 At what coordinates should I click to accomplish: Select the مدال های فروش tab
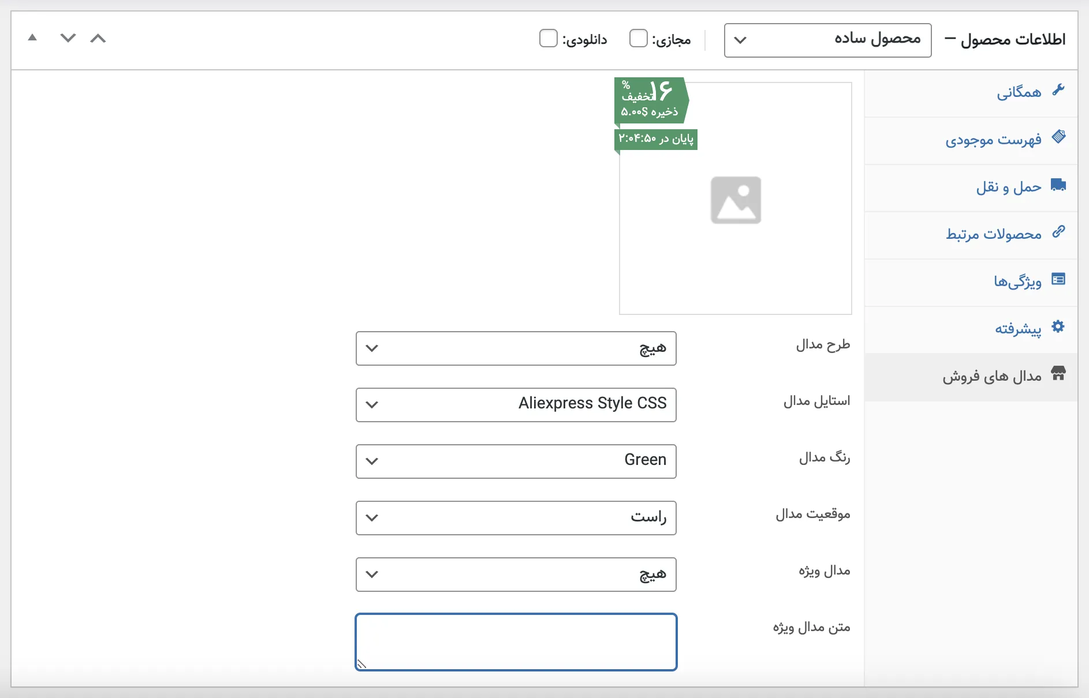click(971, 377)
